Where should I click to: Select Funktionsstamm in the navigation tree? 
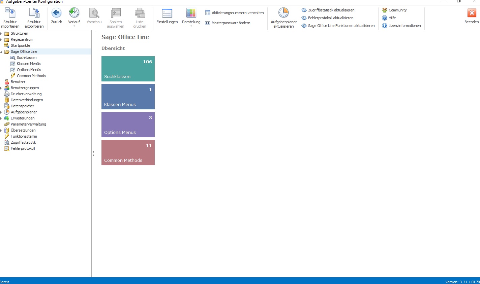24,136
